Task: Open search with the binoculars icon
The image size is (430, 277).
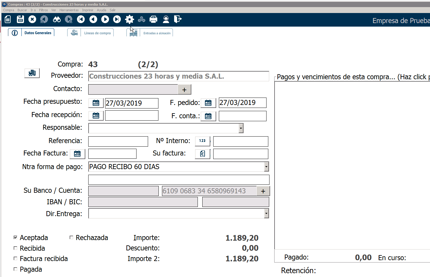Action: click(x=57, y=20)
